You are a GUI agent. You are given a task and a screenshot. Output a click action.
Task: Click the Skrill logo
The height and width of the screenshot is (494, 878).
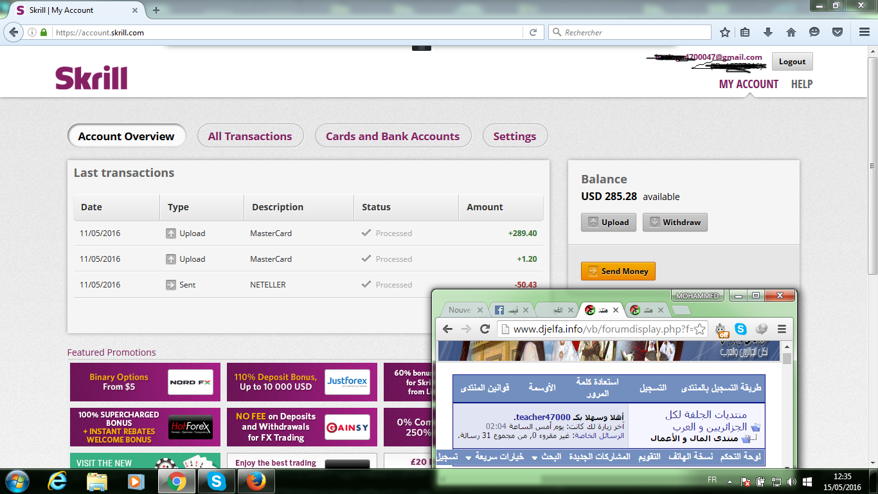tap(91, 78)
